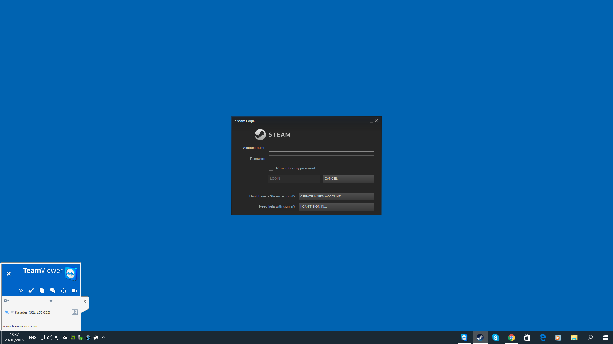Start video with the camera icon

74,291
